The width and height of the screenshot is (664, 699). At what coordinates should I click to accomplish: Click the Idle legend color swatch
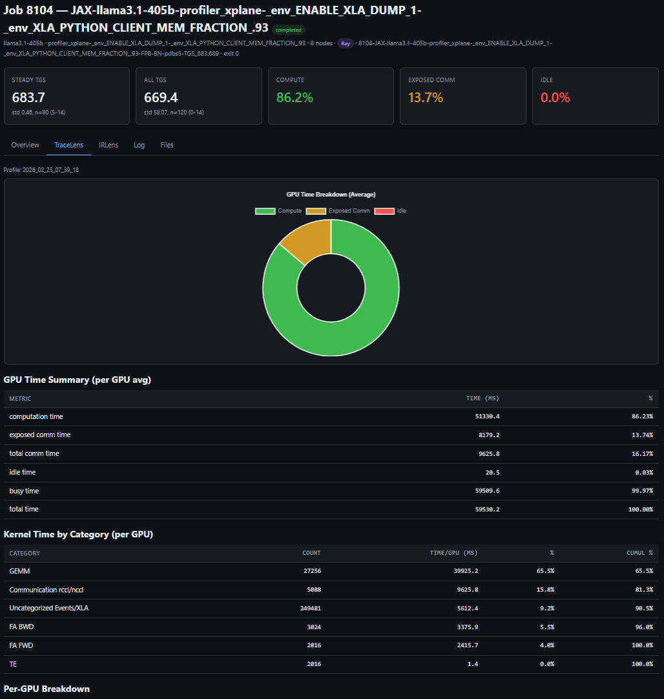point(384,211)
